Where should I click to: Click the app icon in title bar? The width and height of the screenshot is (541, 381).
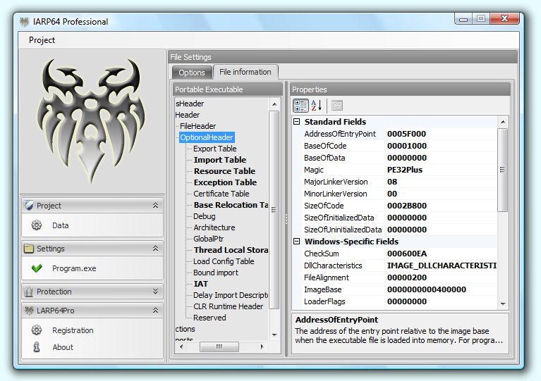pyautogui.click(x=24, y=22)
